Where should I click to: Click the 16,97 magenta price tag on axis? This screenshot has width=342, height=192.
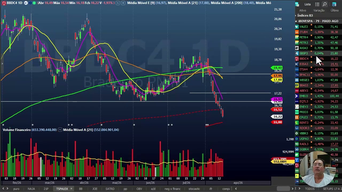277,99
